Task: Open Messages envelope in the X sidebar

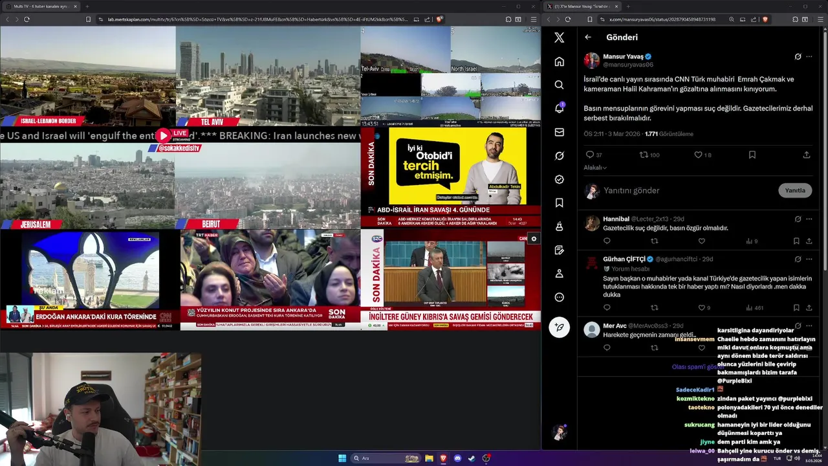Action: 560,132
